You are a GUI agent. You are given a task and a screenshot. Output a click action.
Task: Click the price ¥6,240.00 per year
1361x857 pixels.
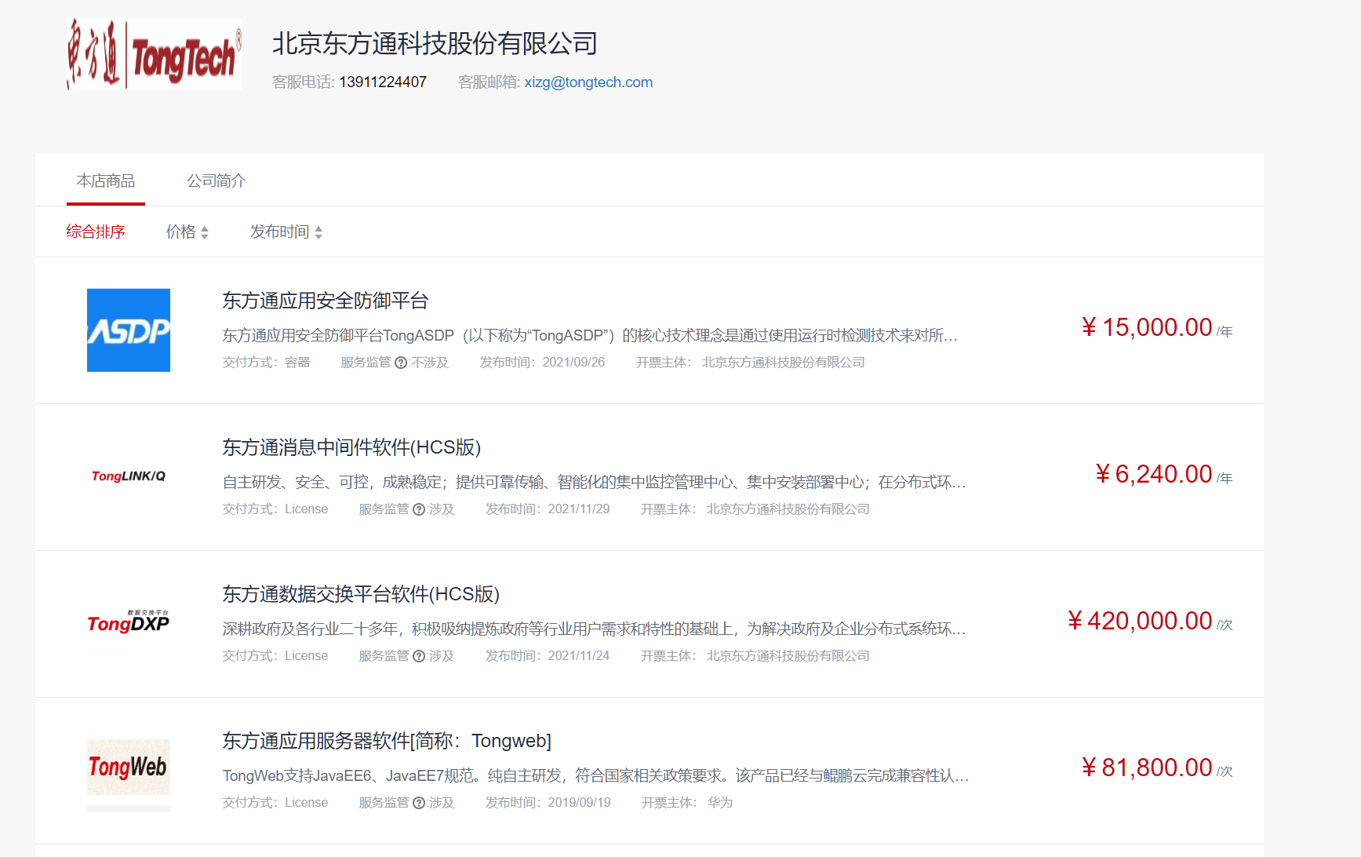1164,475
